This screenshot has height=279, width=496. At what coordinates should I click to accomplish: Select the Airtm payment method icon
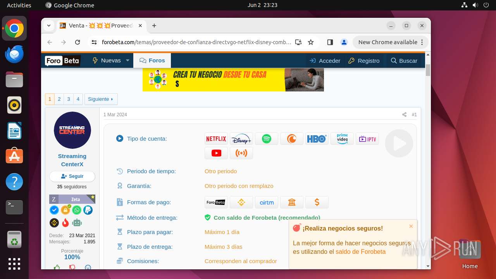point(267,202)
